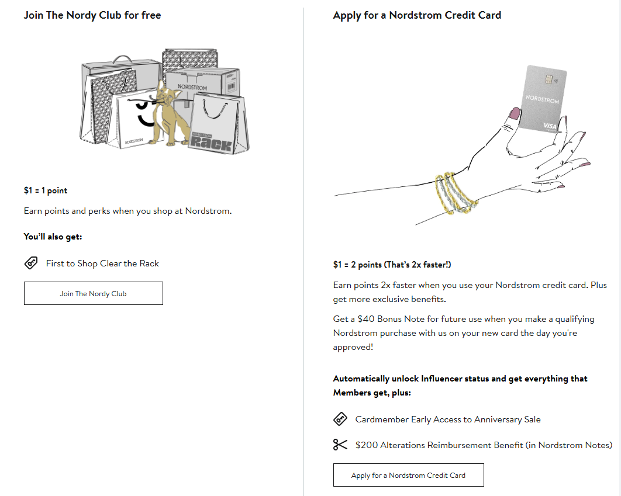Click the "$1 = 1 point" label
Screen dimensions: 621x496
pyautogui.click(x=46, y=190)
